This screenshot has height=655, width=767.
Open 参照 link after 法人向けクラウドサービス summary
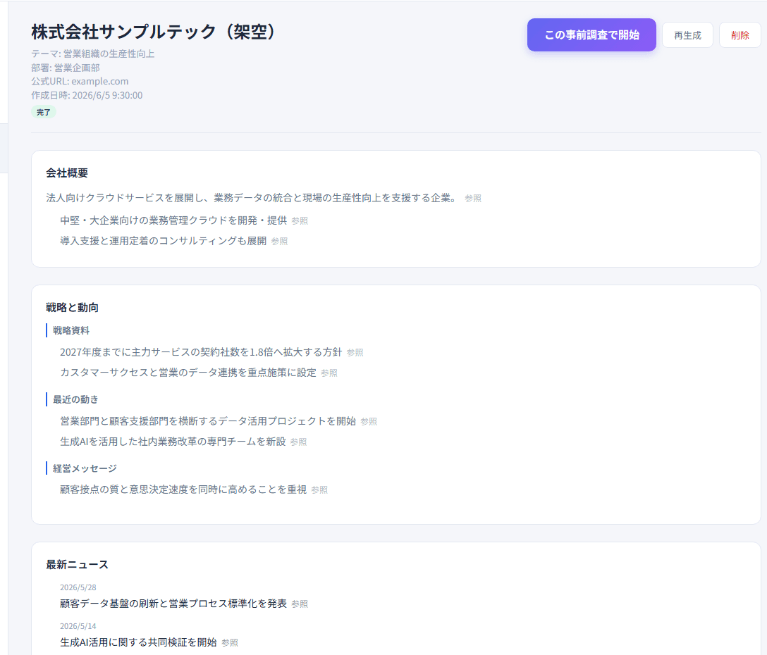pos(473,199)
